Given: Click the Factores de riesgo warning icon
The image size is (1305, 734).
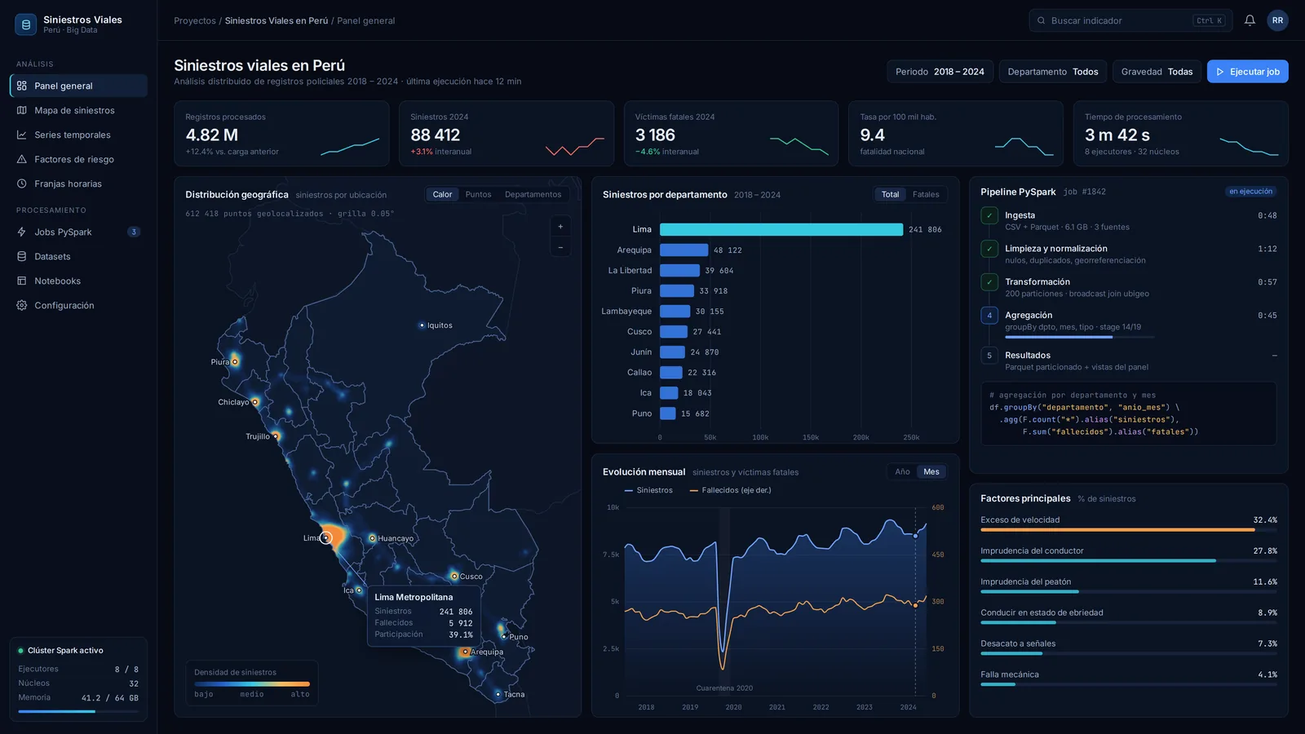Looking at the screenshot, I should coord(22,159).
